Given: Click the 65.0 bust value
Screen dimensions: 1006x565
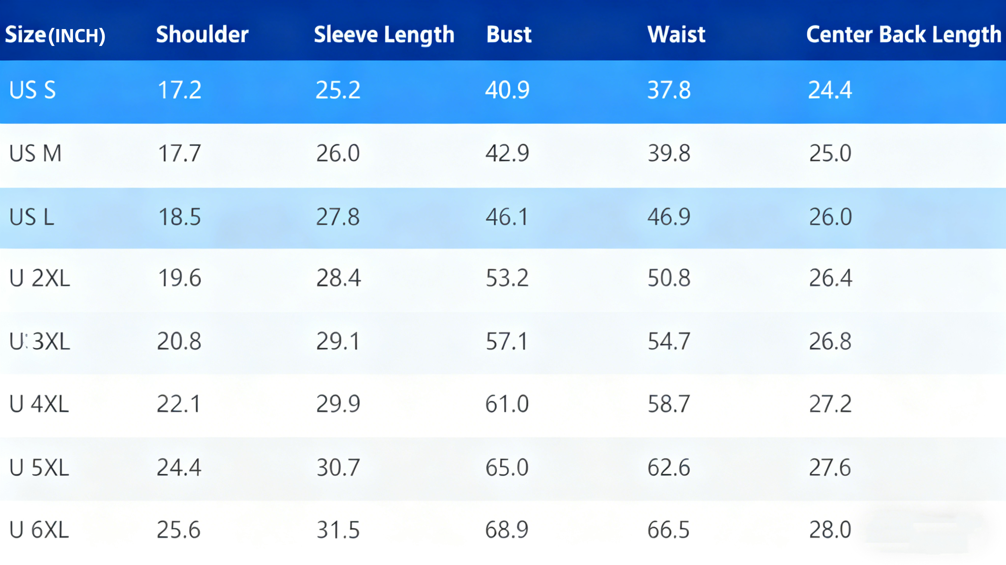Looking at the screenshot, I should click(x=507, y=467).
